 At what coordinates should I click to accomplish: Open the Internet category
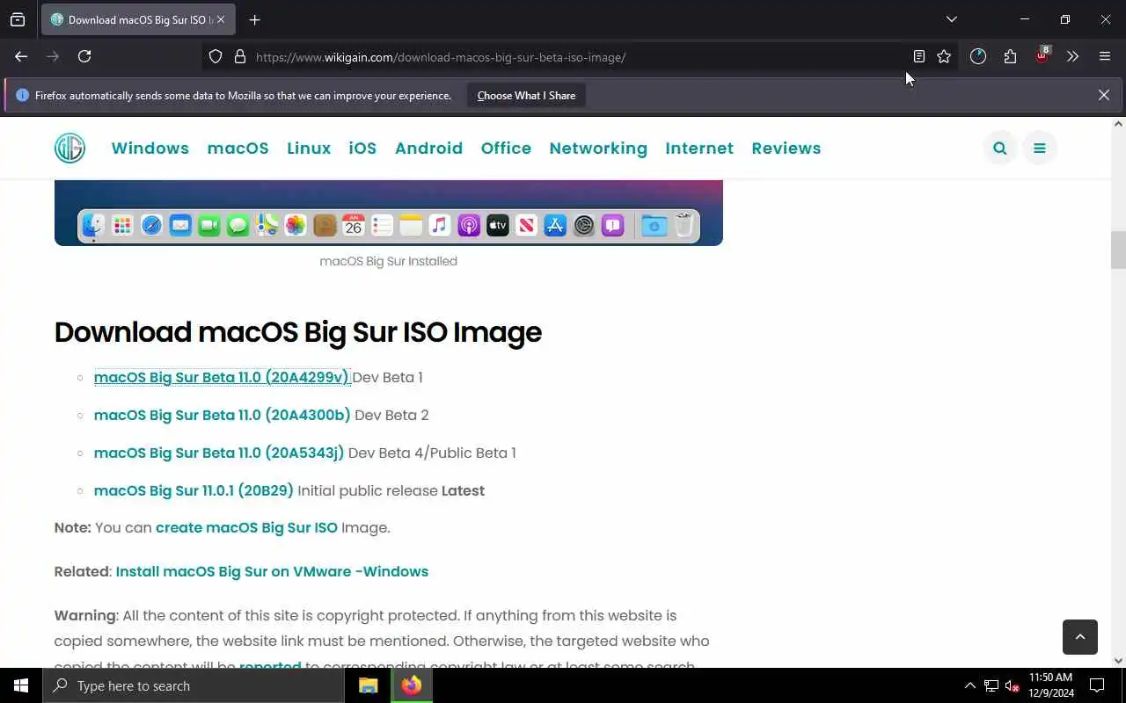pyautogui.click(x=699, y=149)
